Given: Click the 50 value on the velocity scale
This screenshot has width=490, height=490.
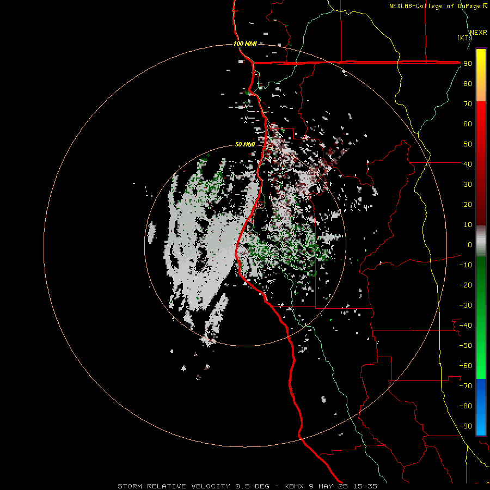Looking at the screenshot, I should pos(468,144).
